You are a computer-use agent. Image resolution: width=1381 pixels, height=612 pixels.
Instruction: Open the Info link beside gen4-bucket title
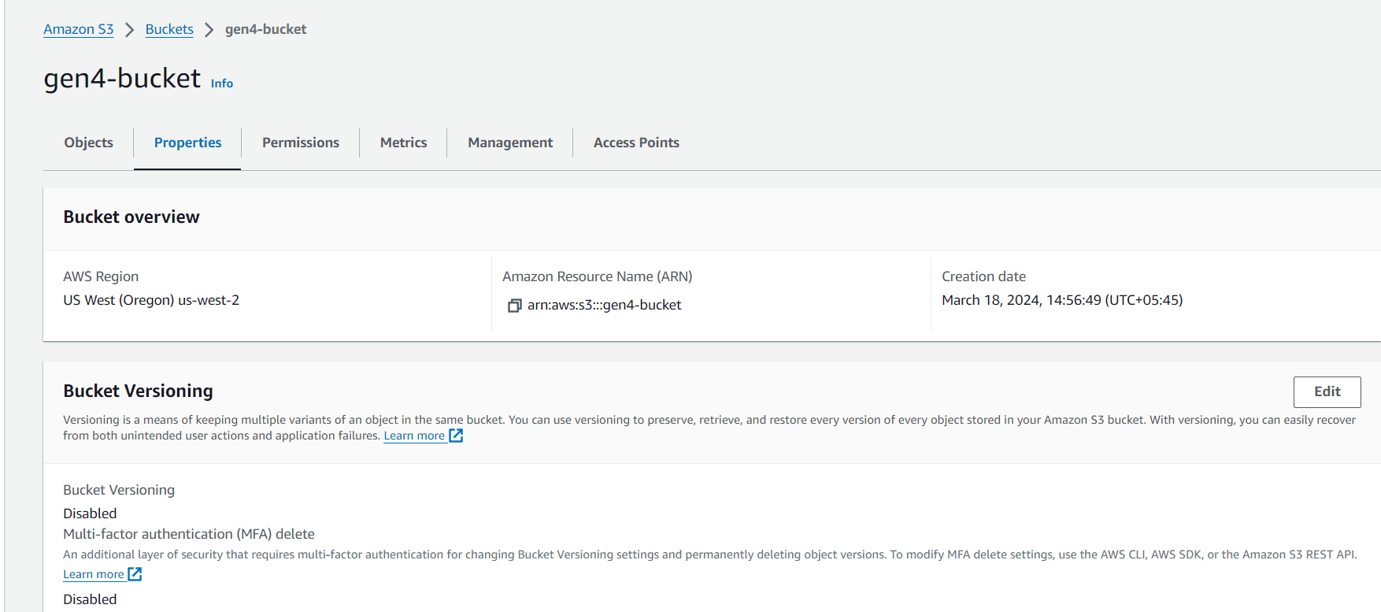[x=222, y=83]
